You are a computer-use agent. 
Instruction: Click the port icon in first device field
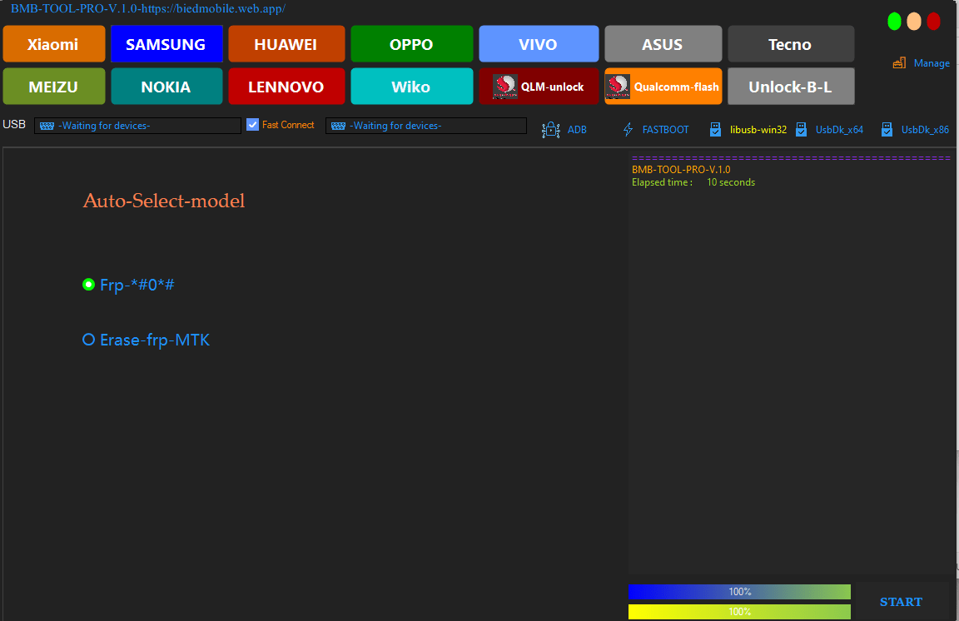pos(47,126)
